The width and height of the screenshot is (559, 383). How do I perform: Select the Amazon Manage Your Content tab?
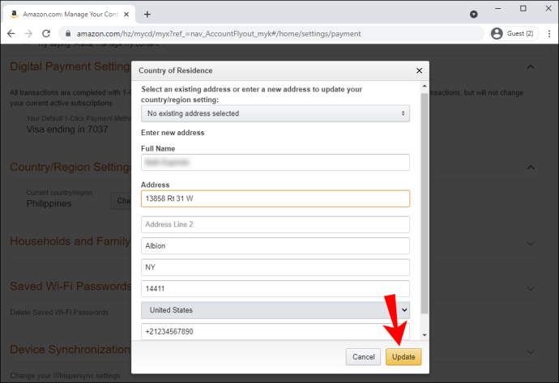[x=68, y=15]
